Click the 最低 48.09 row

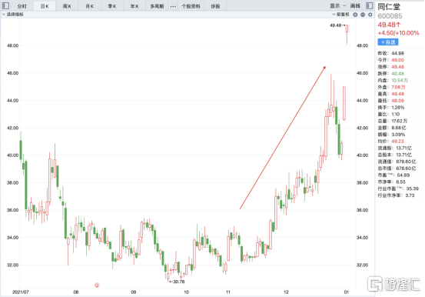(391, 101)
